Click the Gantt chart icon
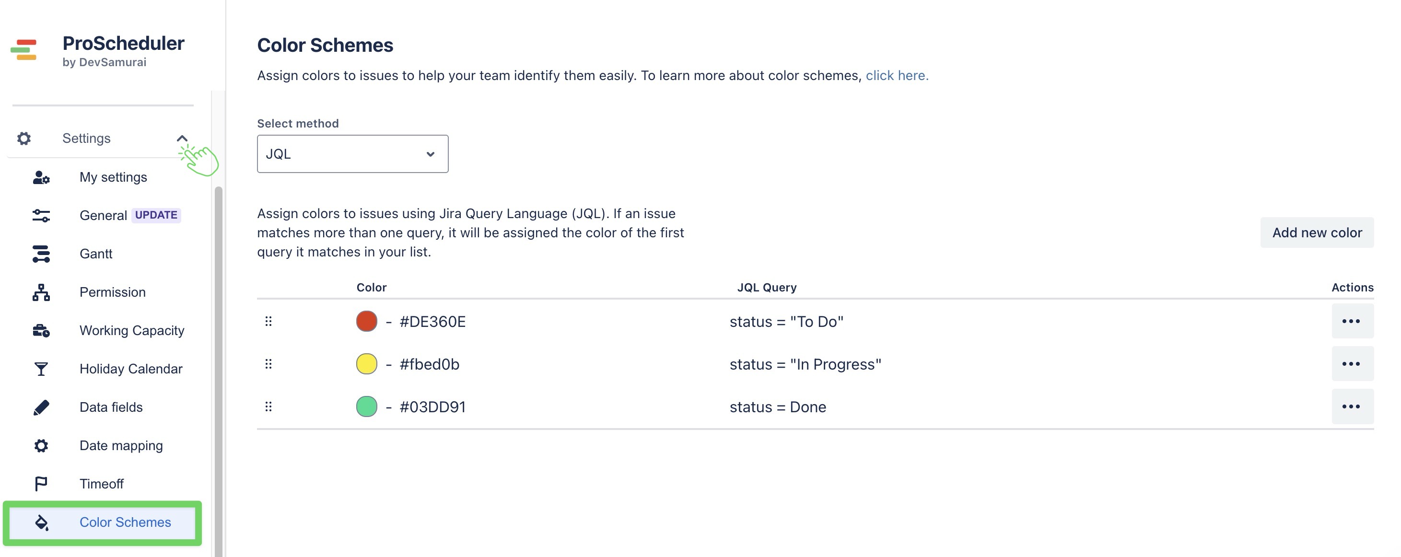Viewport: 1401px width, 557px height. click(41, 254)
